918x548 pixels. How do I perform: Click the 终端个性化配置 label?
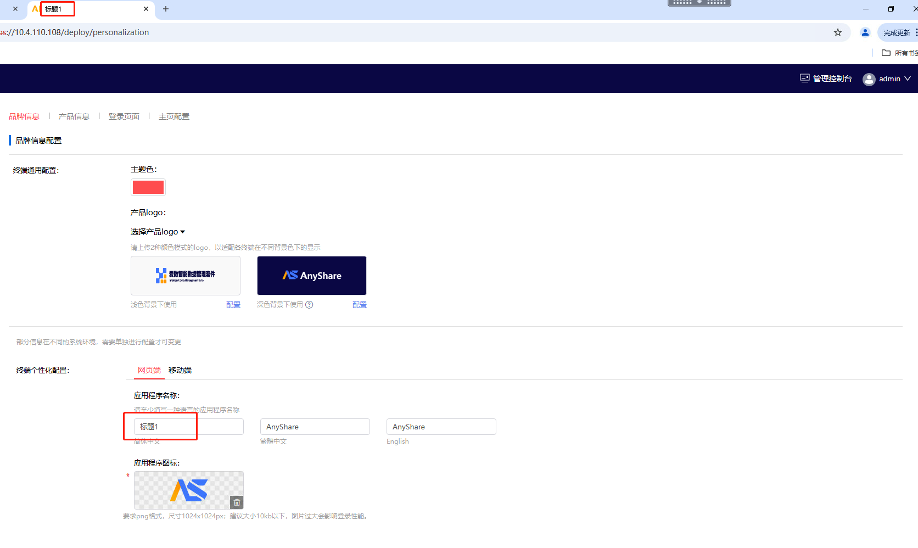[43, 370]
